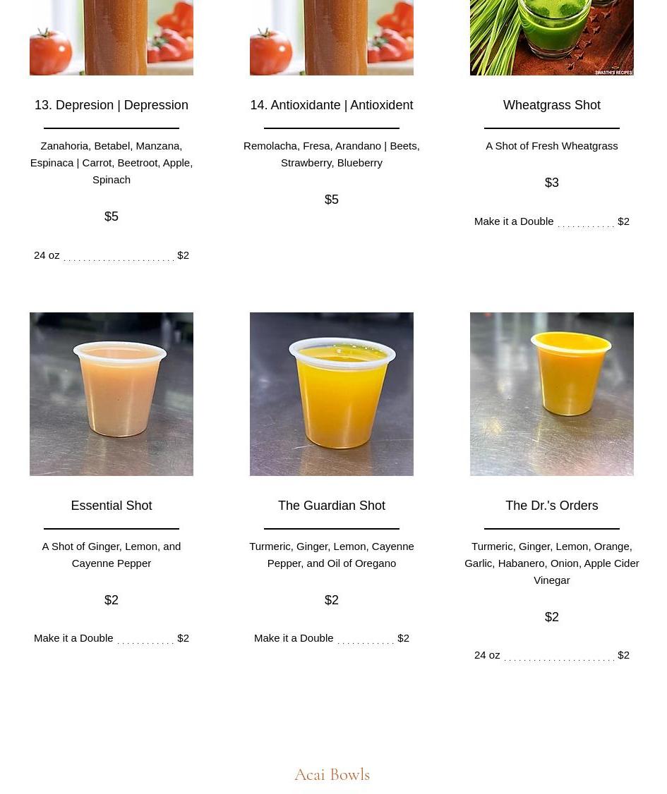This screenshot has height=794, width=667.
Task: Click the 14. Antioxidante juice image
Action: click(x=332, y=37)
